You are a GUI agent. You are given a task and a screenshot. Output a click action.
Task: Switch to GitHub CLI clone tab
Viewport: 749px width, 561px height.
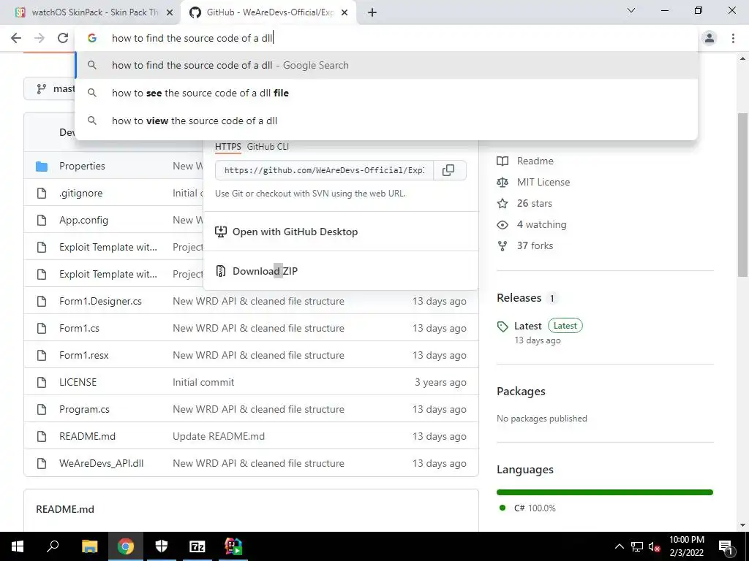(x=268, y=147)
